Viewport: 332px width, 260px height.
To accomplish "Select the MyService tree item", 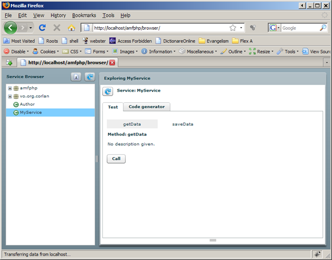I will (50, 113).
